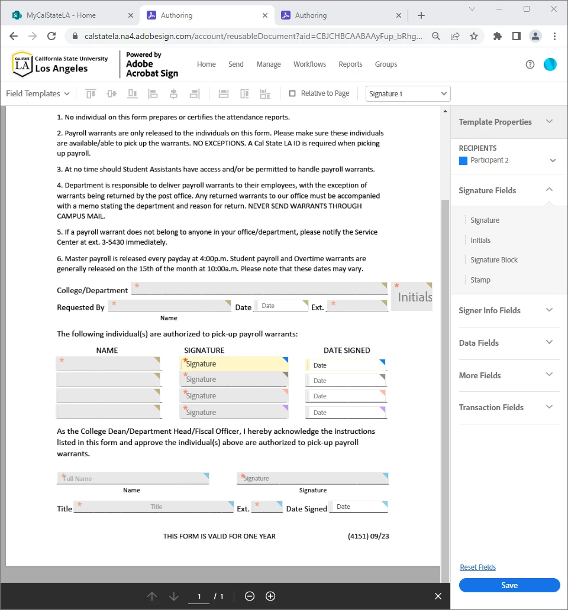Select the Signature field type

(485, 220)
